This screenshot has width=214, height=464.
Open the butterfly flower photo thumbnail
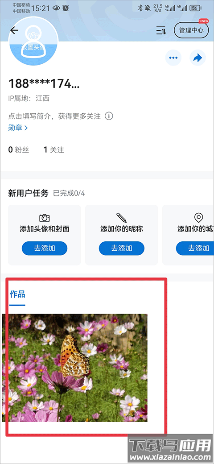click(75, 368)
